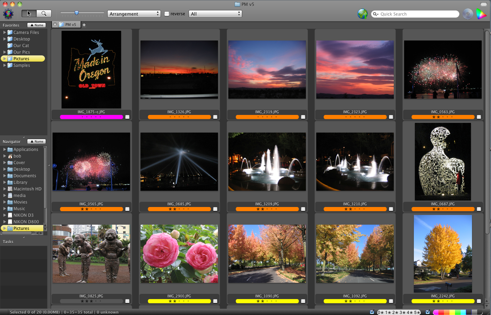This screenshot has height=315, width=491.
Task: Open the All filter dropdown
Action: [215, 14]
